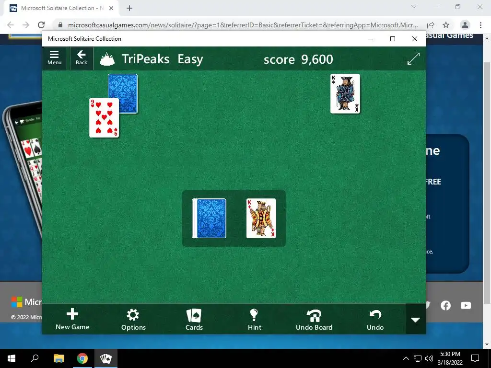Collapse the bottom toolbar with the down arrow
This screenshot has width=491, height=368.
click(415, 320)
